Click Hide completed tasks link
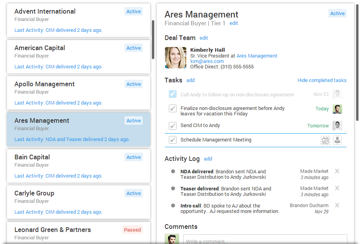The width and height of the screenshot is (361, 244). point(322,80)
